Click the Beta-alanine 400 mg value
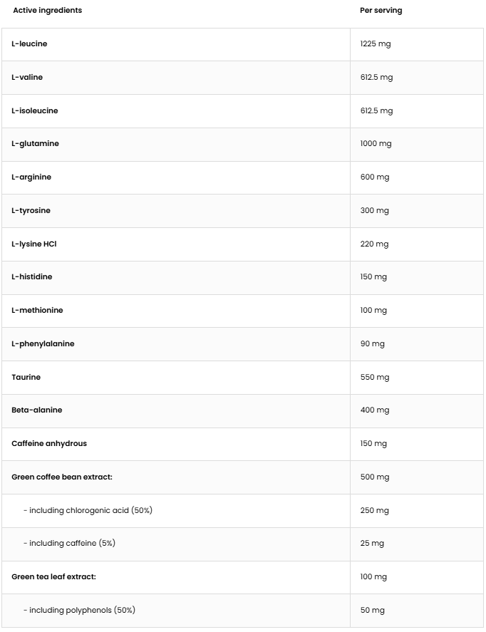The image size is (486, 632). (x=375, y=410)
